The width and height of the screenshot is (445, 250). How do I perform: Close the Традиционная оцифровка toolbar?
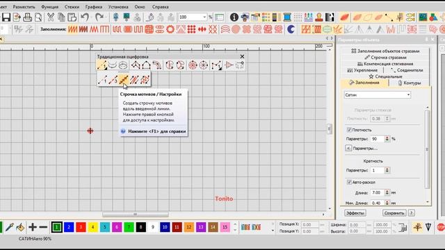(242, 57)
